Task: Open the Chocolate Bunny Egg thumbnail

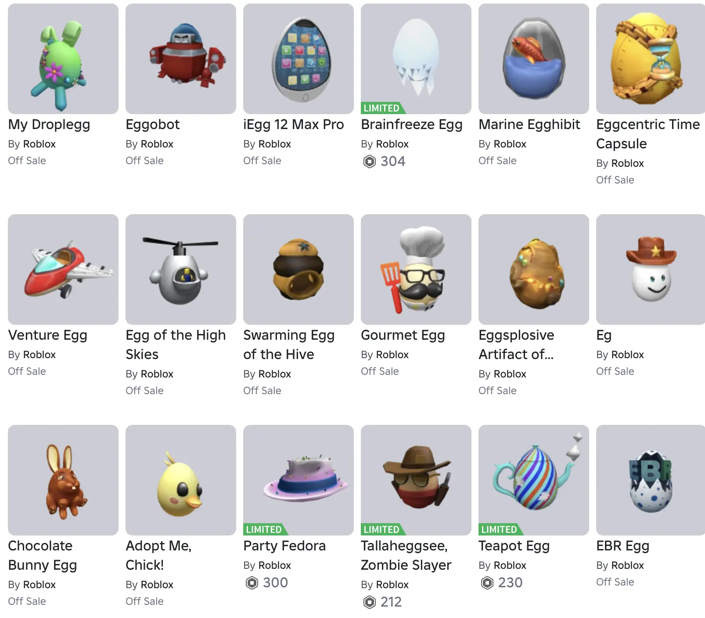Action: [x=63, y=480]
